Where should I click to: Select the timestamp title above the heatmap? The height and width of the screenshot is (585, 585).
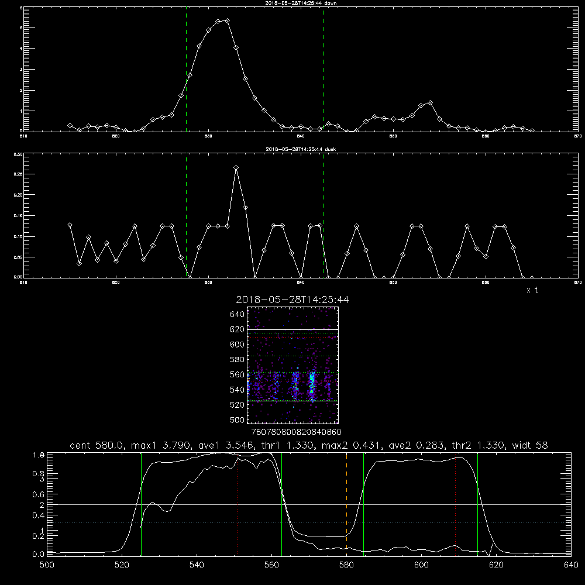[292, 300]
